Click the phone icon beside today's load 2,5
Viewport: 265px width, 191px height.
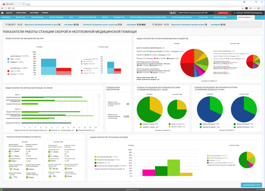coord(27,156)
